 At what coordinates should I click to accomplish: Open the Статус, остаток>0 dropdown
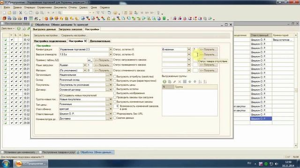(189, 49)
